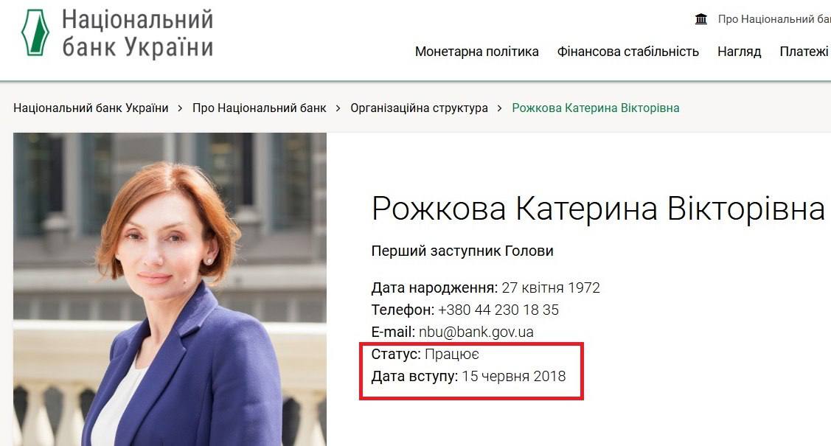Click the Рожкова Катерина Вікторівна breadcrumb
The width and height of the screenshot is (831, 446).
click(x=595, y=108)
